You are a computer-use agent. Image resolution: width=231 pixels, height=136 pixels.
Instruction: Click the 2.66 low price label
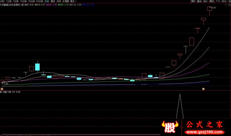click(x=6, y=84)
